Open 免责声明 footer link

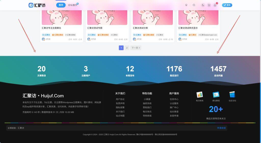[120, 103]
